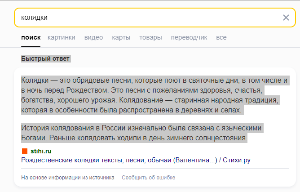Click the orange stihi.ru favicon square
The width and height of the screenshot is (300, 192).
pos(25,151)
